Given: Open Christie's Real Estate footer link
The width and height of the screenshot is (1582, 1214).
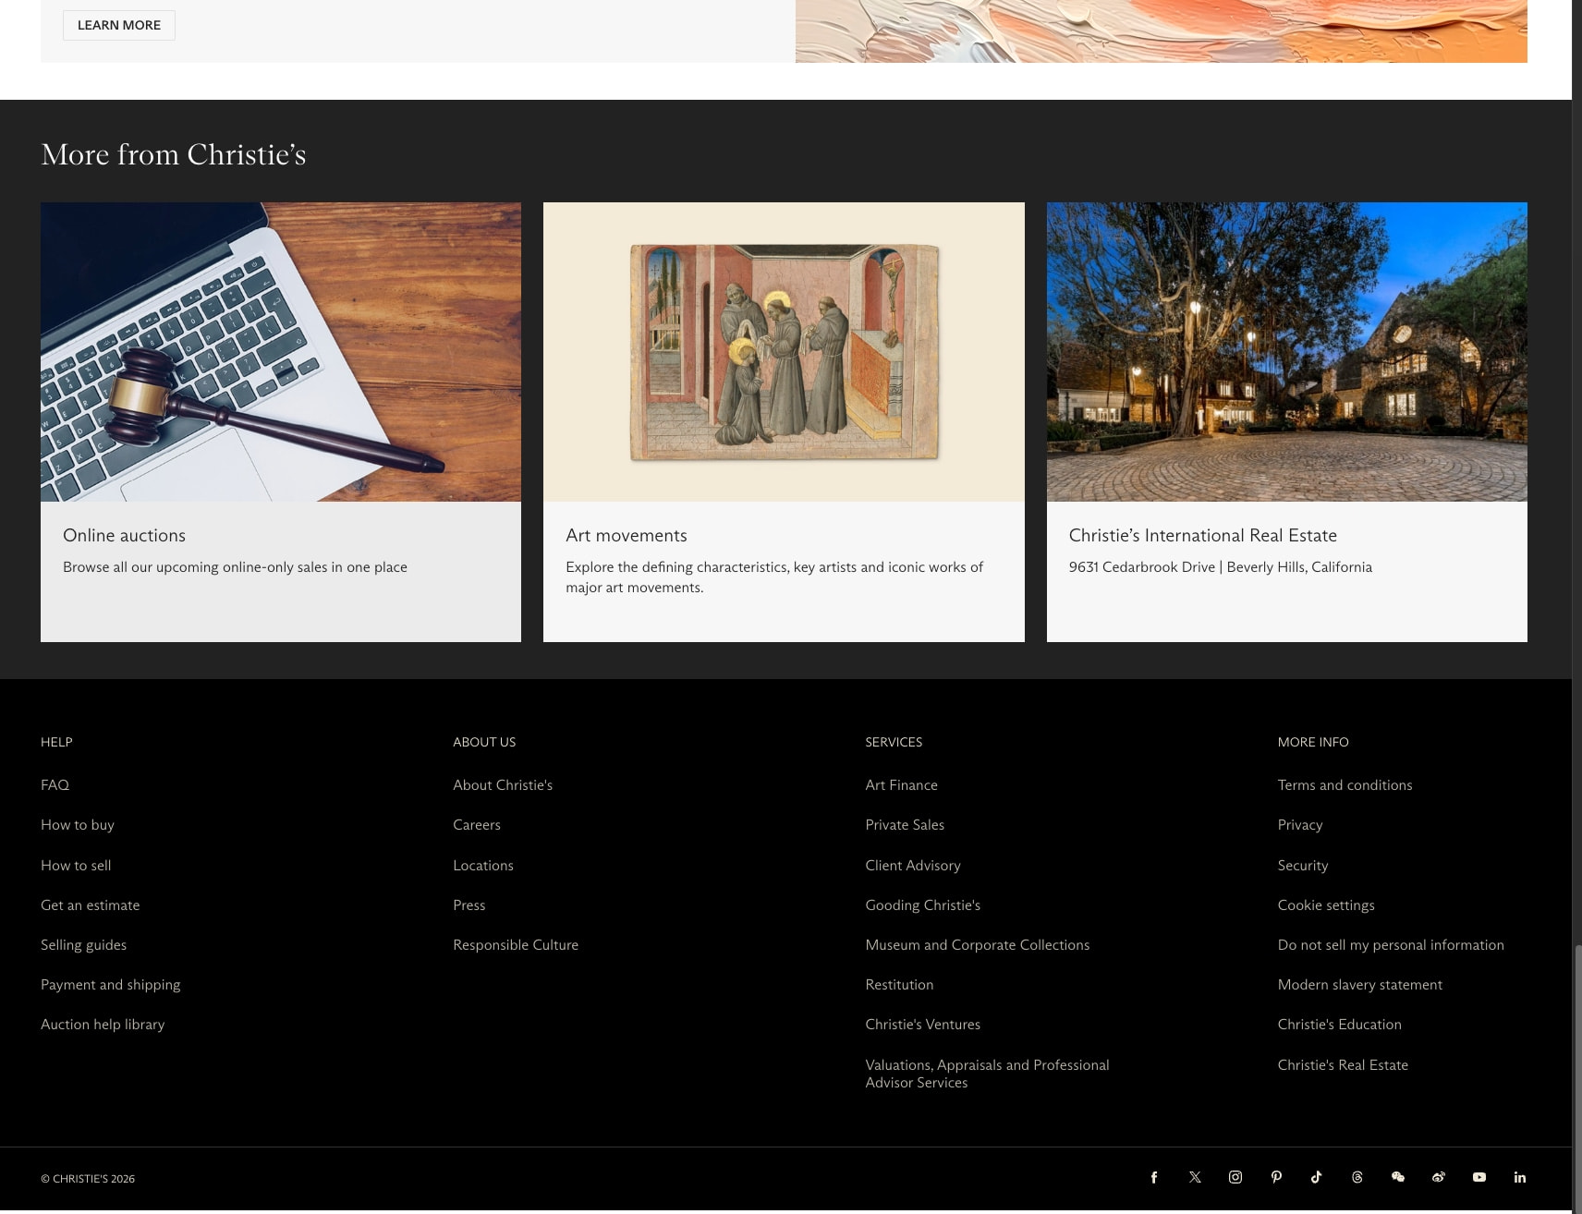Looking at the screenshot, I should [x=1343, y=1064].
